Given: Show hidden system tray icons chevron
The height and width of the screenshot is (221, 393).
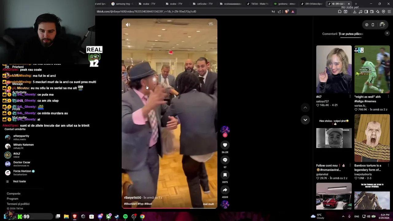Looking at the screenshot, I should click(x=343, y=216).
